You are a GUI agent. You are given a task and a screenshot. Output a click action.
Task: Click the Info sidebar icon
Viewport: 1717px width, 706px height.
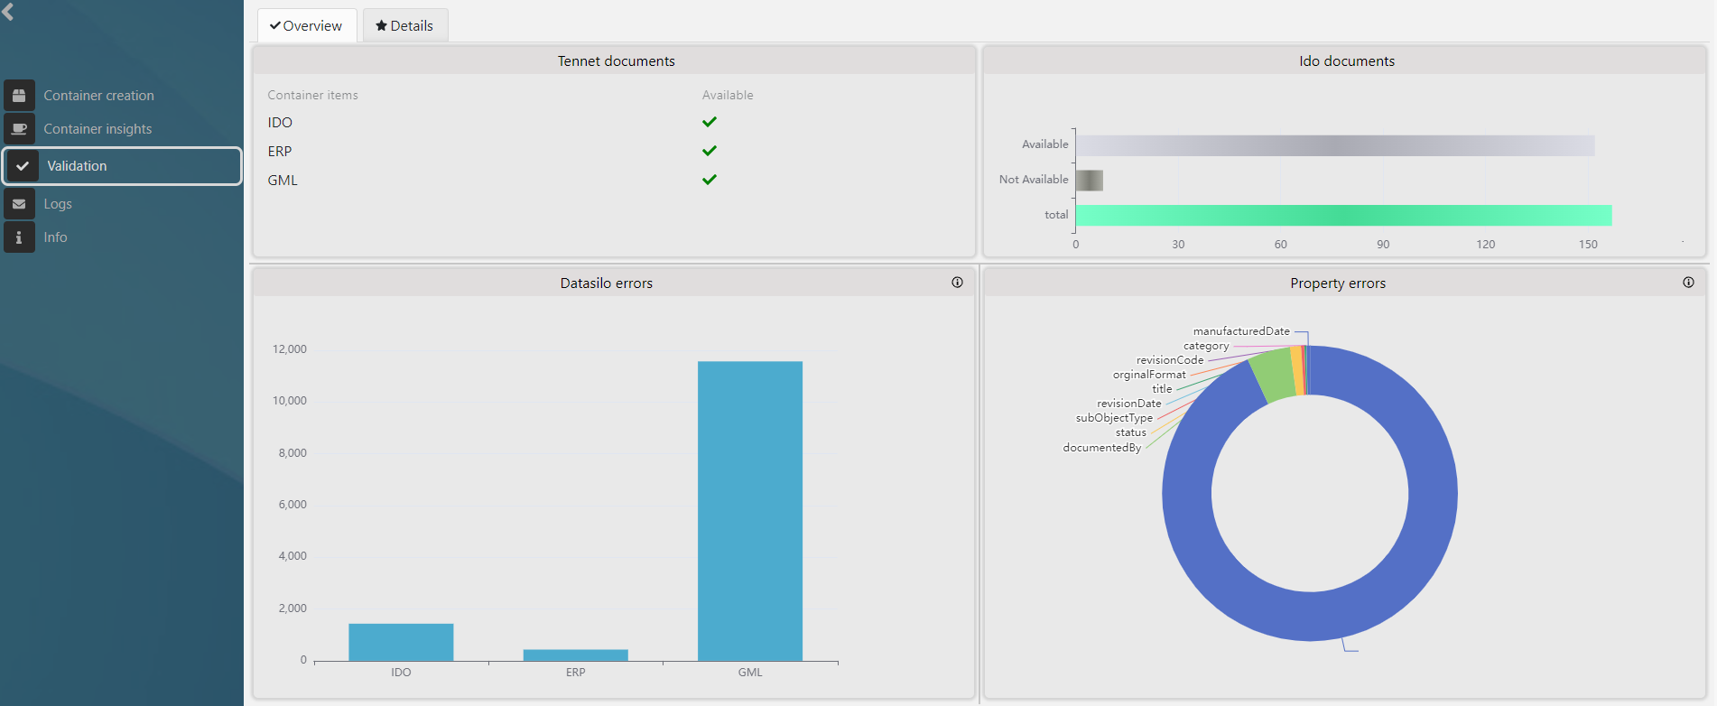click(19, 237)
